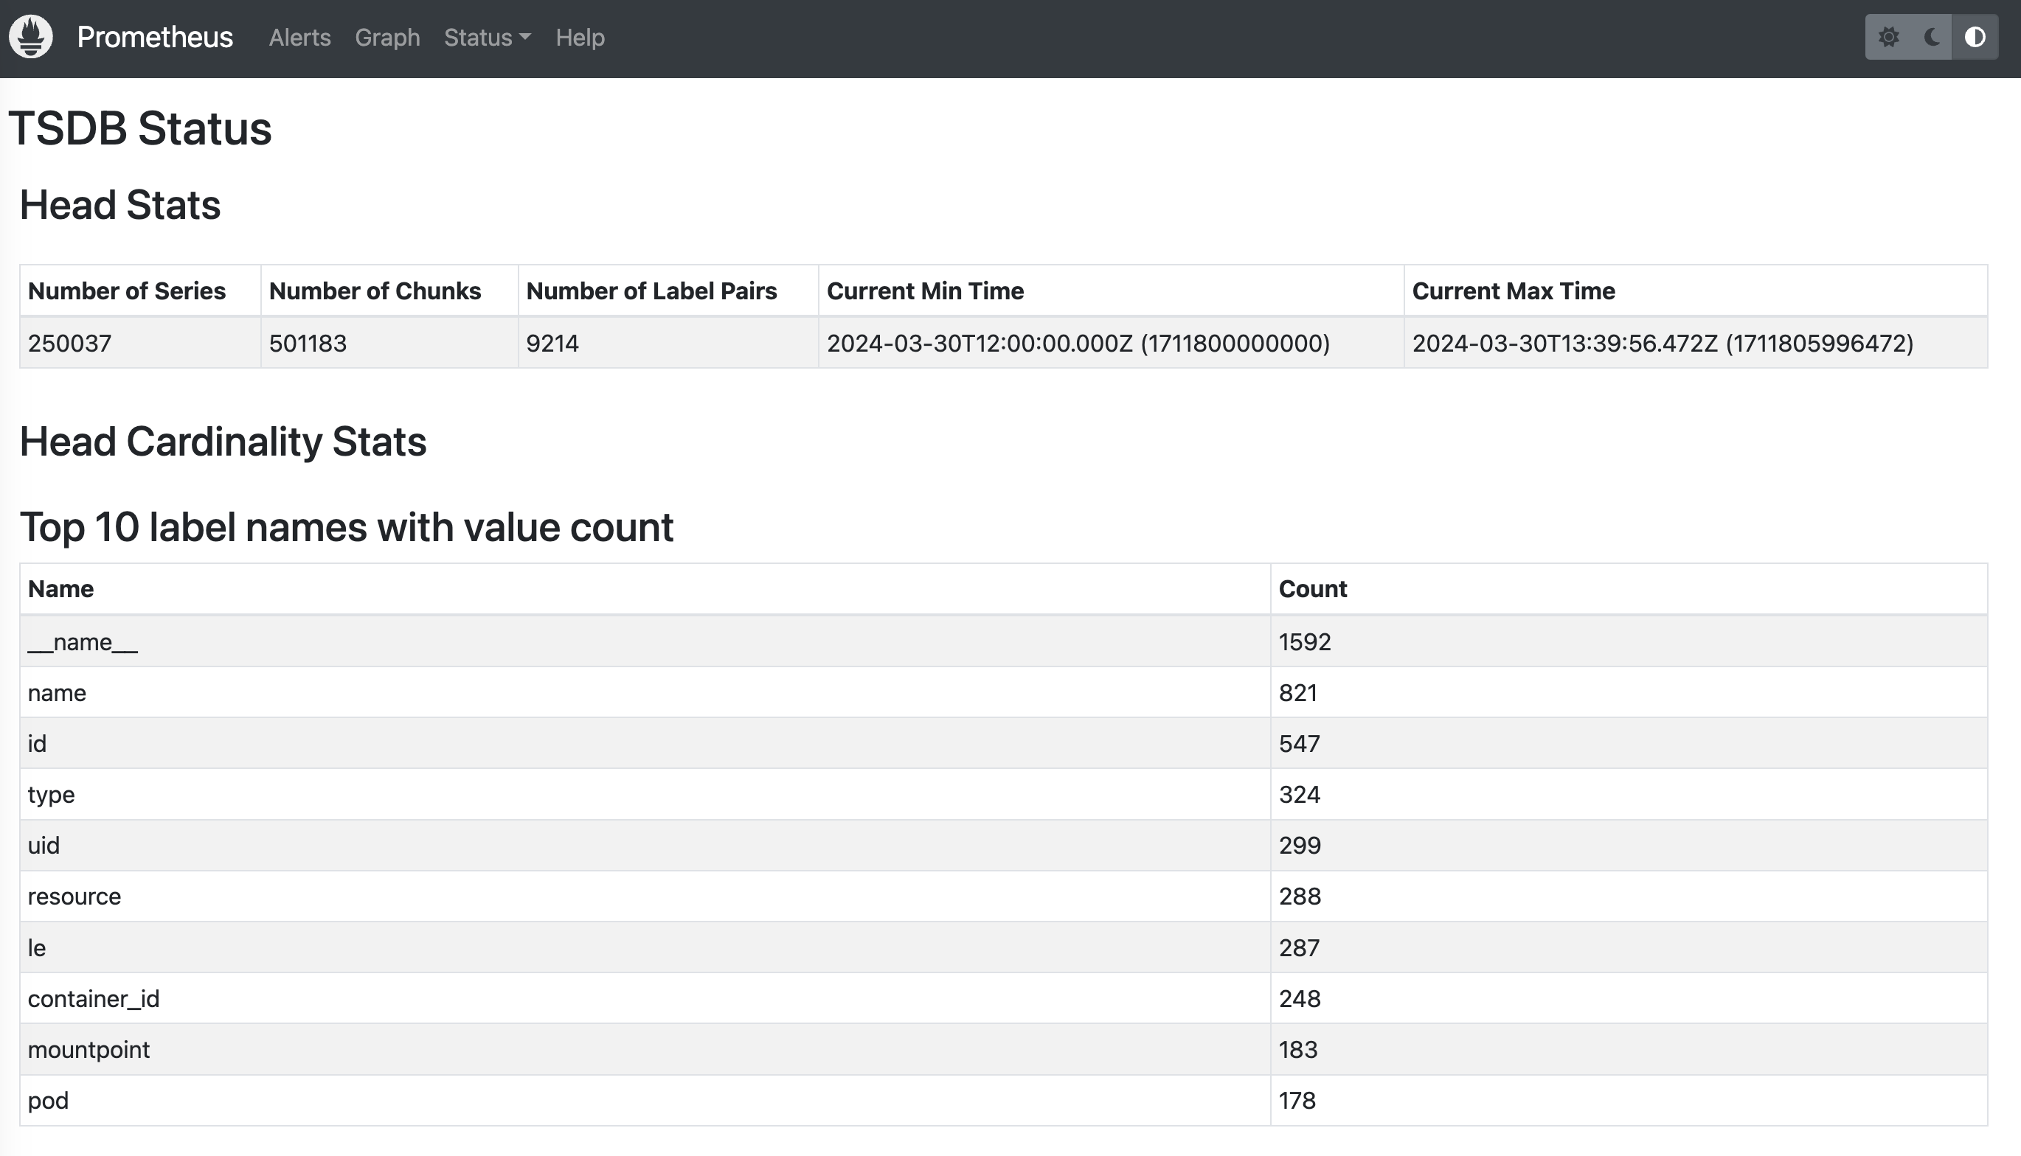Select the container_id label row

pos(94,998)
